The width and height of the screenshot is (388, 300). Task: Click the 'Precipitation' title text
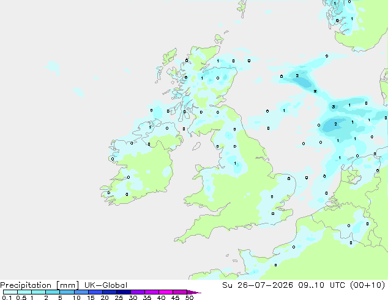click(26, 285)
